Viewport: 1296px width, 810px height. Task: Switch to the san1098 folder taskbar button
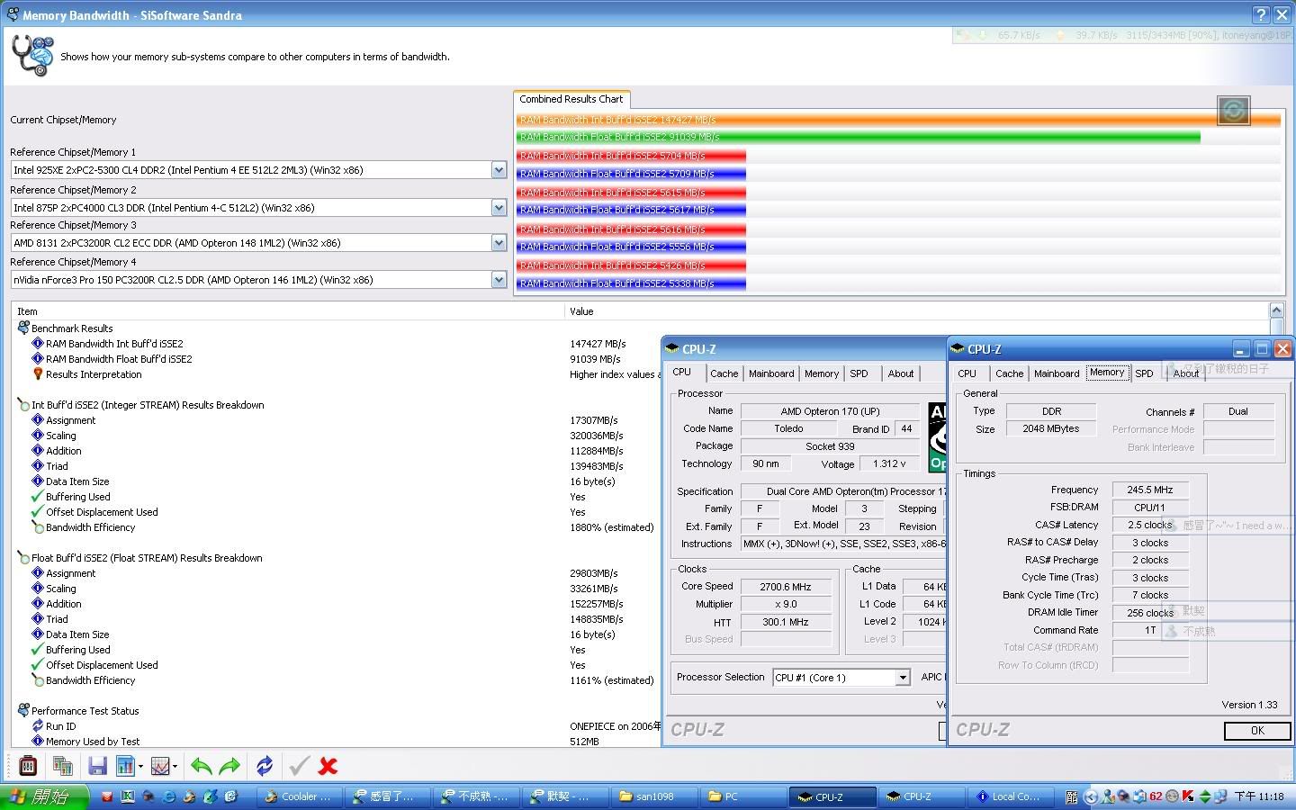[653, 796]
